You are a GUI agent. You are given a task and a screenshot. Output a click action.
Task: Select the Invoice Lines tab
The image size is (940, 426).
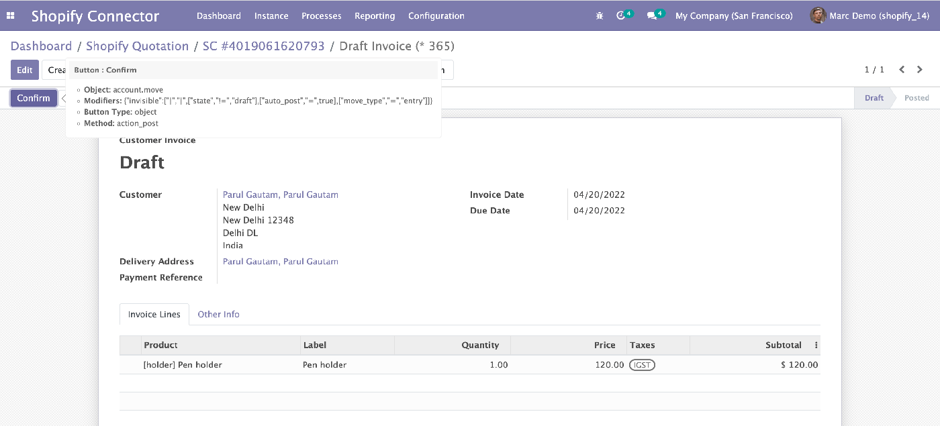coord(154,314)
